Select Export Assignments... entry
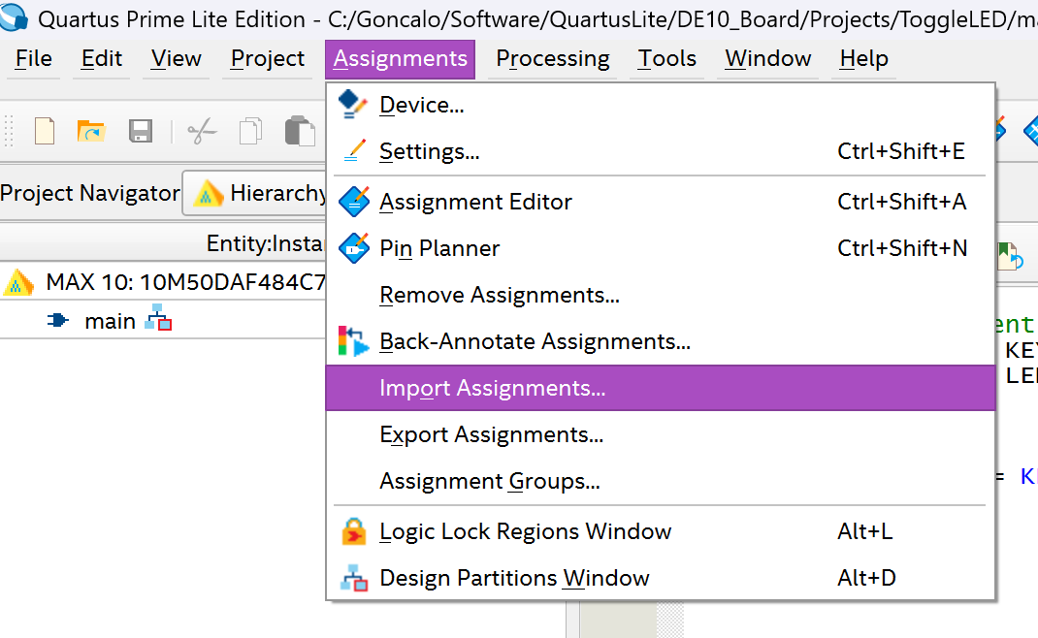The width and height of the screenshot is (1038, 638). (661, 434)
